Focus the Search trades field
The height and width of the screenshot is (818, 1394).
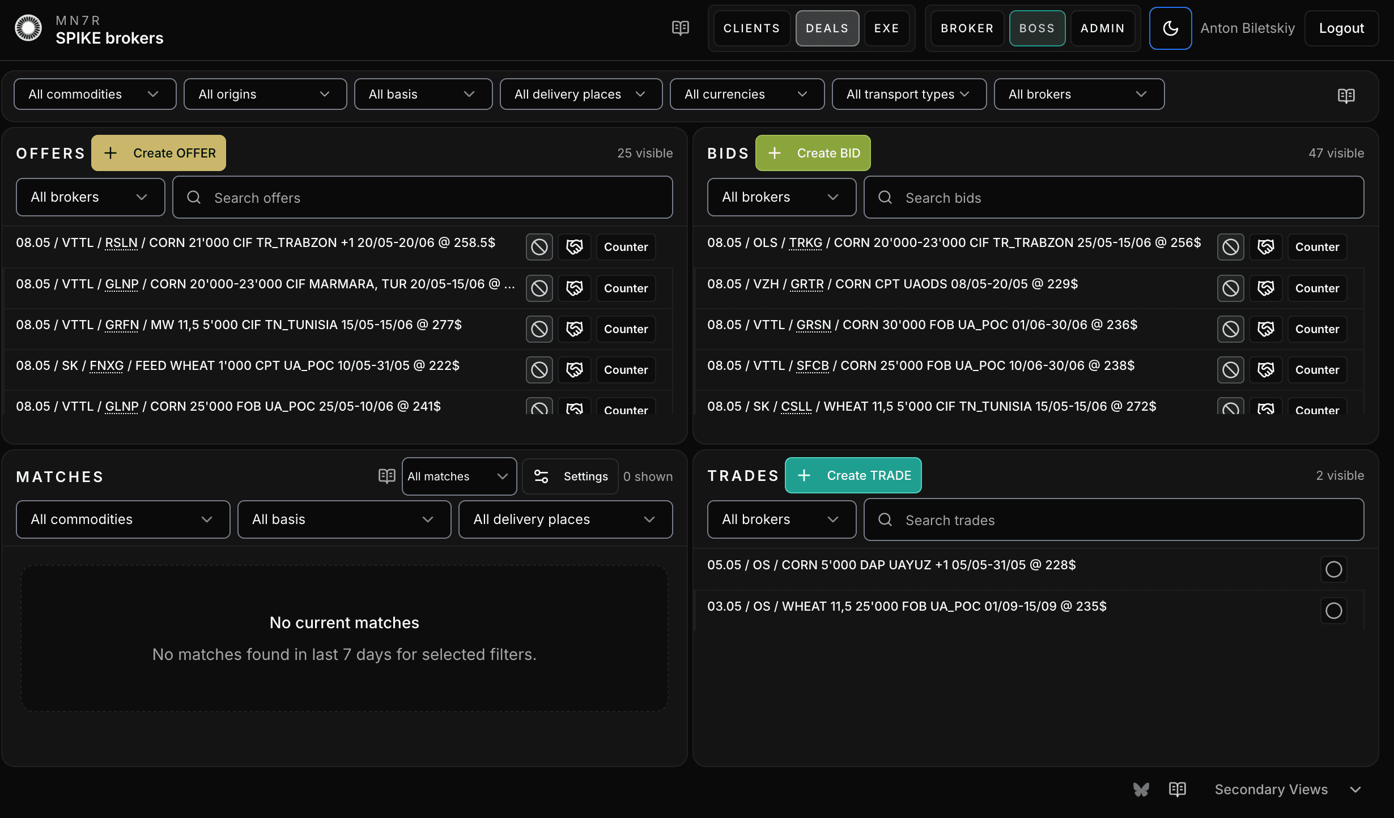pyautogui.click(x=1114, y=519)
